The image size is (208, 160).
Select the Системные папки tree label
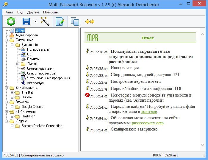[x=41, y=69]
